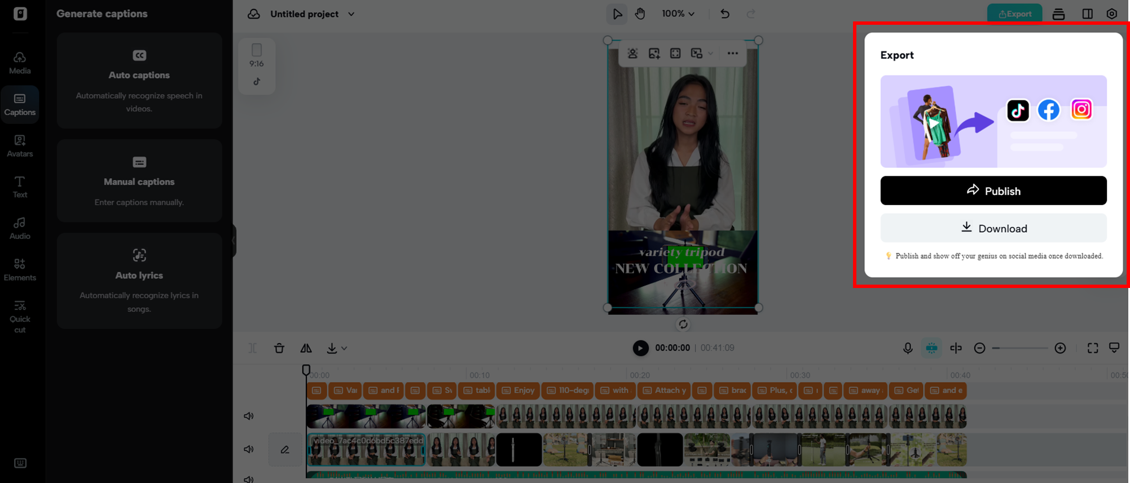The image size is (1130, 483).
Task: Open the Elements panel icon
Action: (x=20, y=269)
